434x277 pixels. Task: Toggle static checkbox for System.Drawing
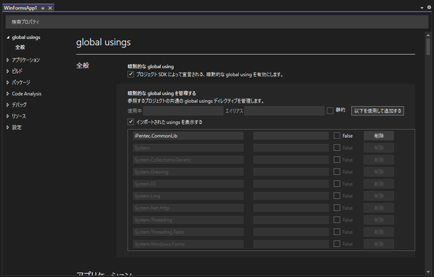click(337, 171)
